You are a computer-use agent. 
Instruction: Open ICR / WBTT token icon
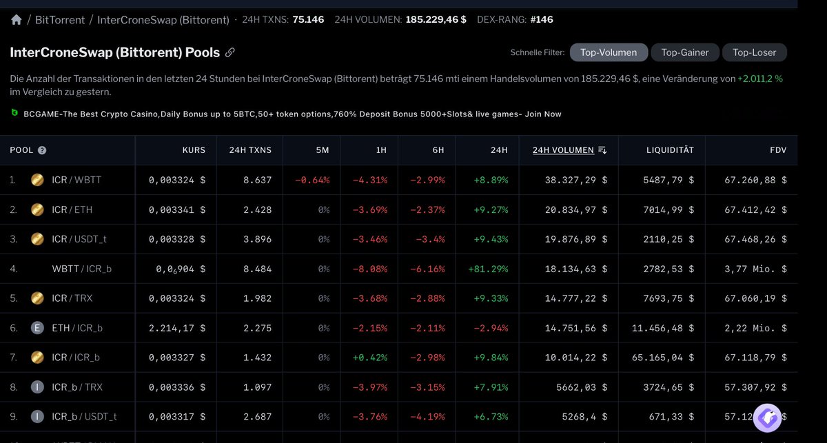[x=38, y=180]
